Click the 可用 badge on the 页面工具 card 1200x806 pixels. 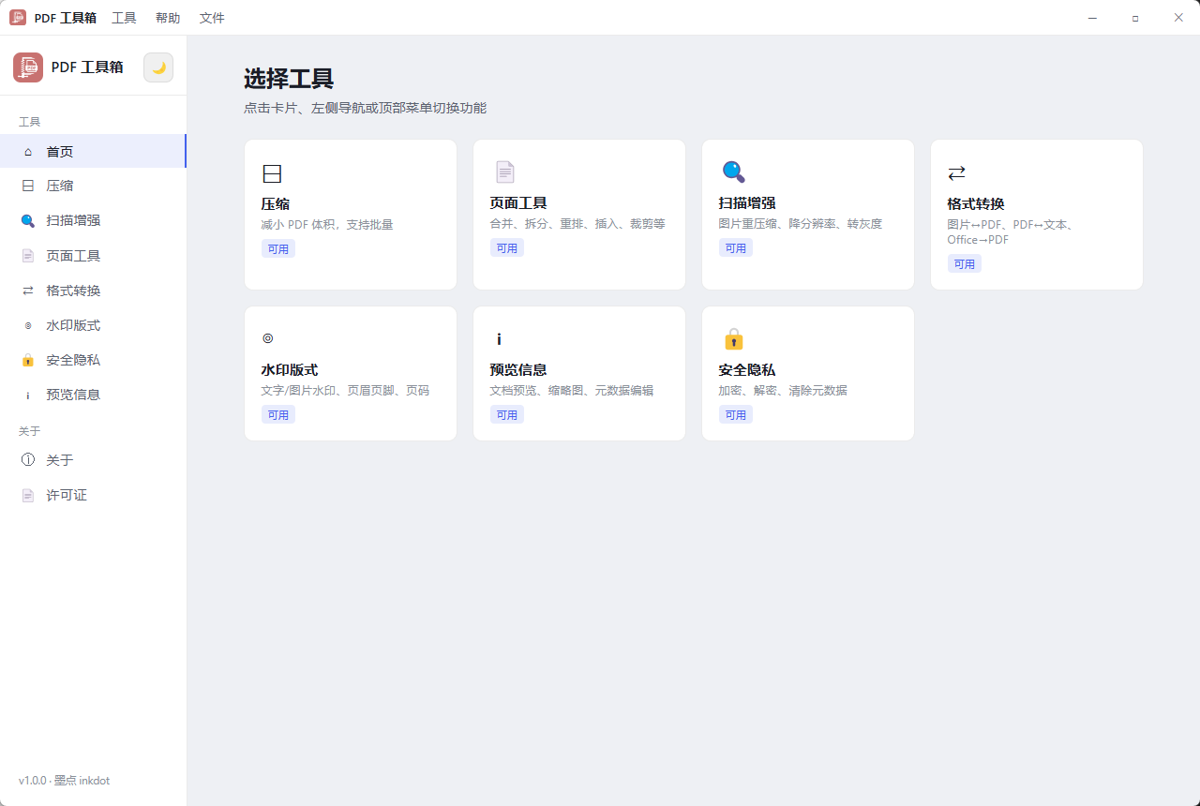[x=507, y=248]
